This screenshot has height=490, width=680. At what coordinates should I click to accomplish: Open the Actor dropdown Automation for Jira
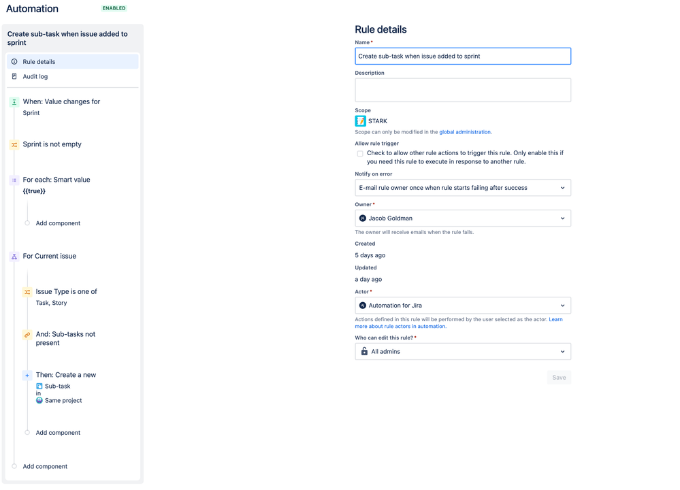click(463, 306)
